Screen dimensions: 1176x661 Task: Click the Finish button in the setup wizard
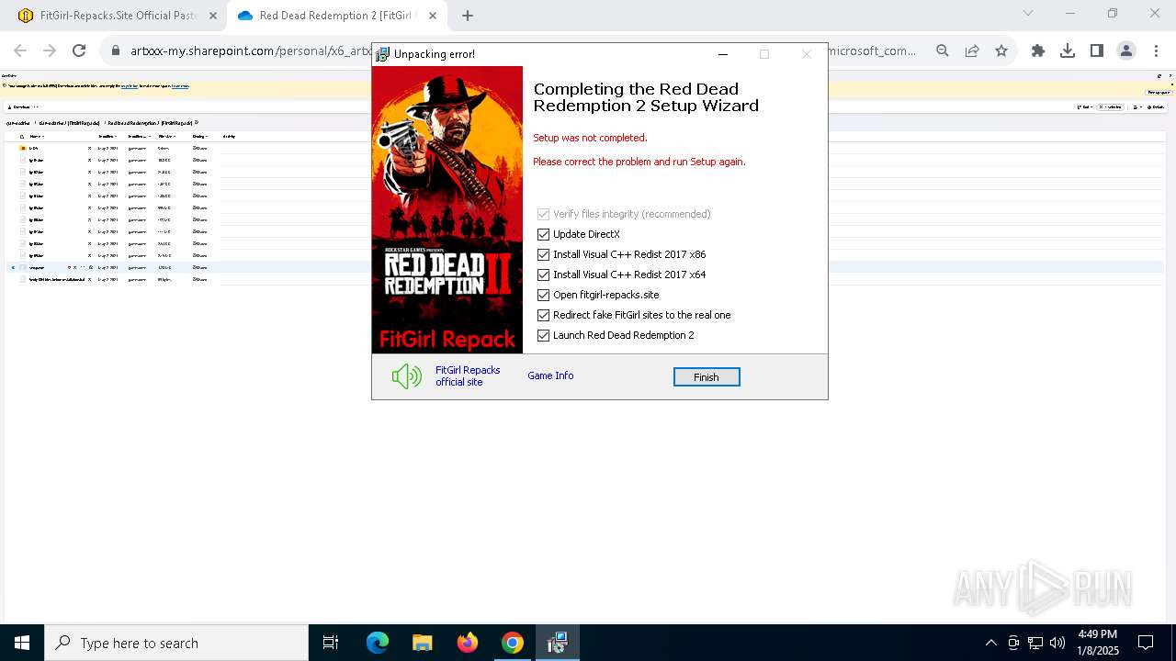pyautogui.click(x=707, y=377)
